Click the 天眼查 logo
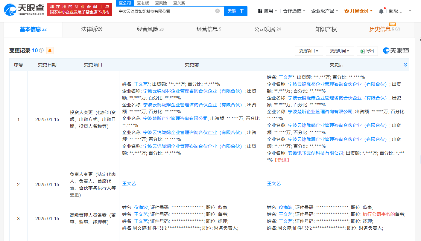 [x=24, y=10]
